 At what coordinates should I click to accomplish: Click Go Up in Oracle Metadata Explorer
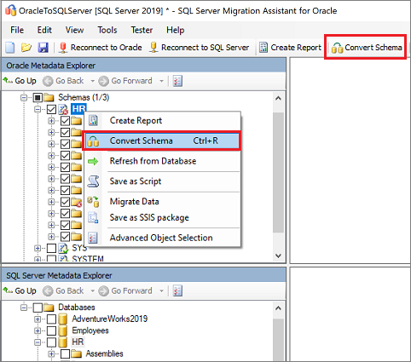(x=20, y=81)
